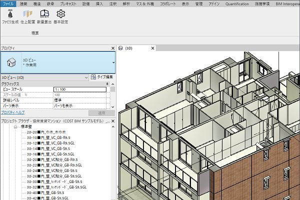The image size is (300, 200).
Task: Close the プロパティ palette
Action: [113, 48]
